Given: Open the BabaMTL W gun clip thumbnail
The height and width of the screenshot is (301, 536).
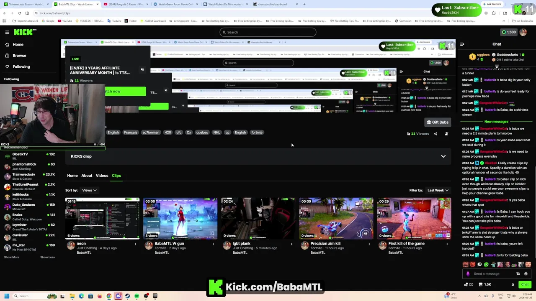Looking at the screenshot, I should (180, 219).
